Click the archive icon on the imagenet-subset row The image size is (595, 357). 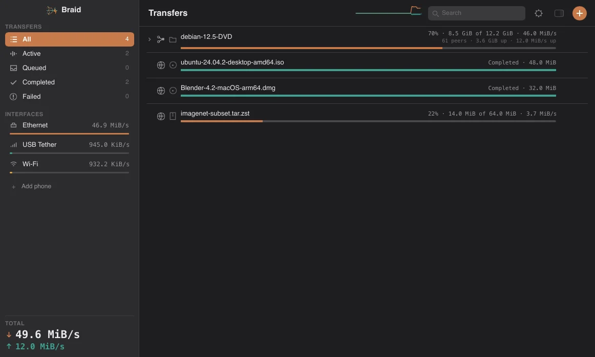[x=173, y=116]
